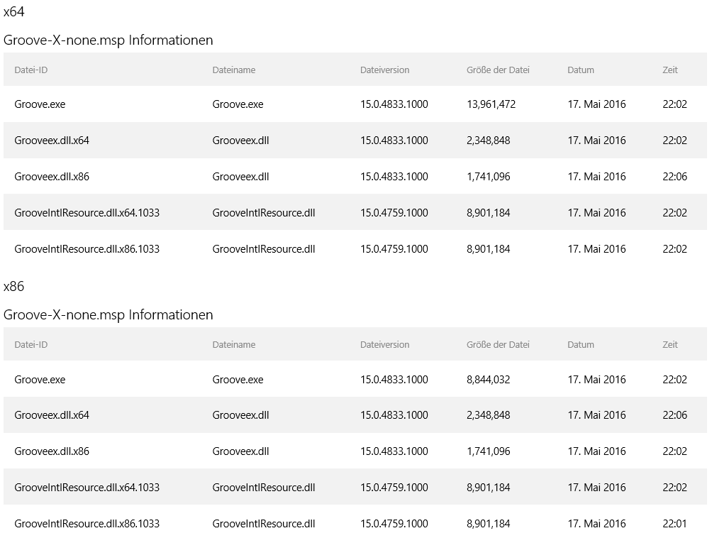The width and height of the screenshot is (712, 538).
Task: Click first Groove-X-none.msp Informationen title
Action: pyautogui.click(x=108, y=40)
